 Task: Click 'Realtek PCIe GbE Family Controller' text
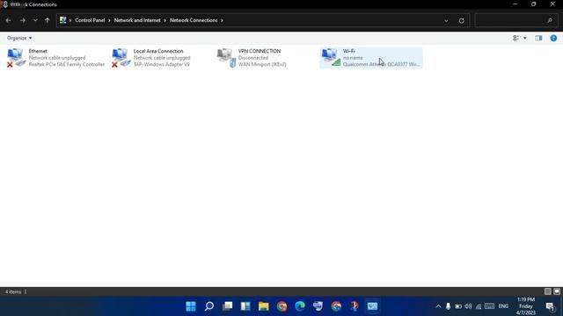67,64
